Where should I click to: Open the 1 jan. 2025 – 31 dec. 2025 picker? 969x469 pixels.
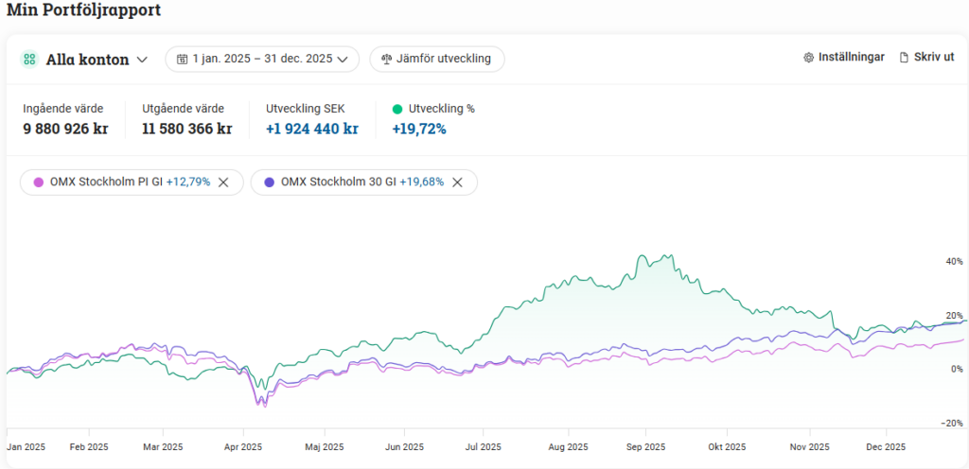tap(262, 60)
